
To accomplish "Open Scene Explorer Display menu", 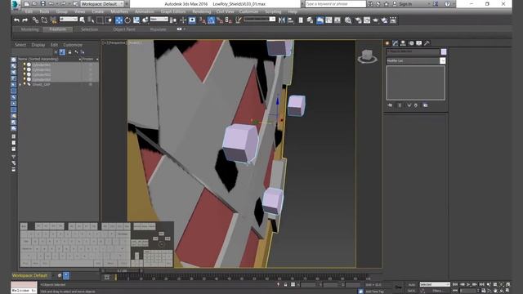I will (38, 45).
